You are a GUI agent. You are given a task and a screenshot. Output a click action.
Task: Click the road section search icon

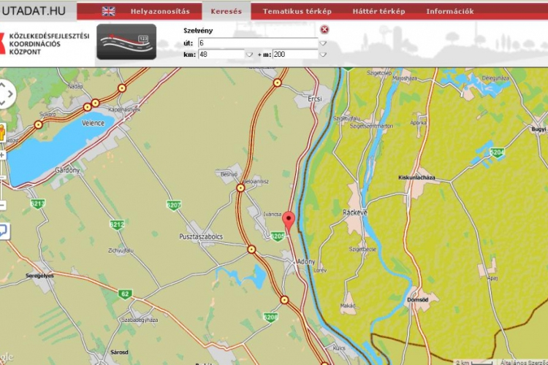[x=126, y=42]
